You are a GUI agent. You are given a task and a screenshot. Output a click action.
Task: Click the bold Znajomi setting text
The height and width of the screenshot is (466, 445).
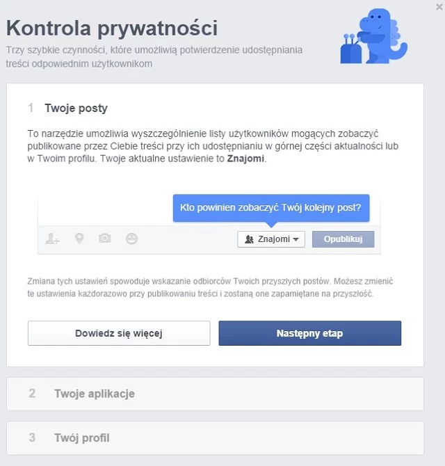coord(245,159)
